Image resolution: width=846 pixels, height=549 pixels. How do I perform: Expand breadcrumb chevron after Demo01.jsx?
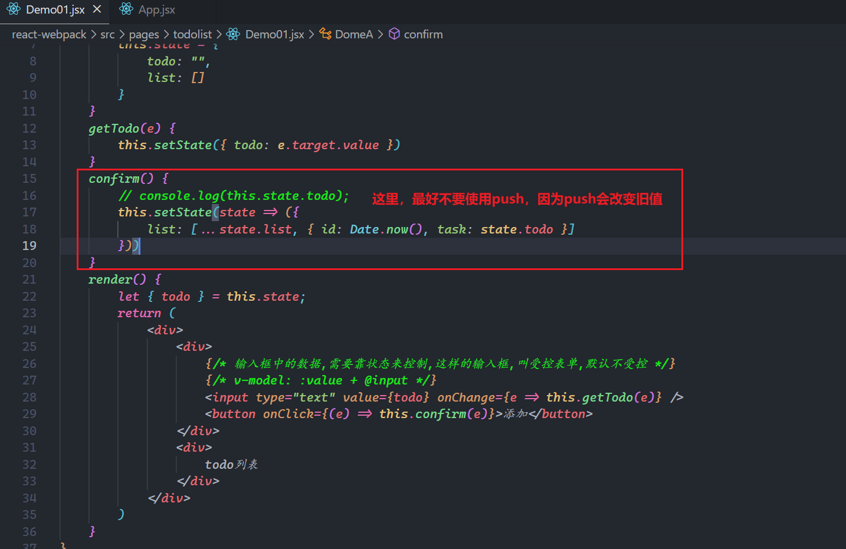pyautogui.click(x=311, y=34)
